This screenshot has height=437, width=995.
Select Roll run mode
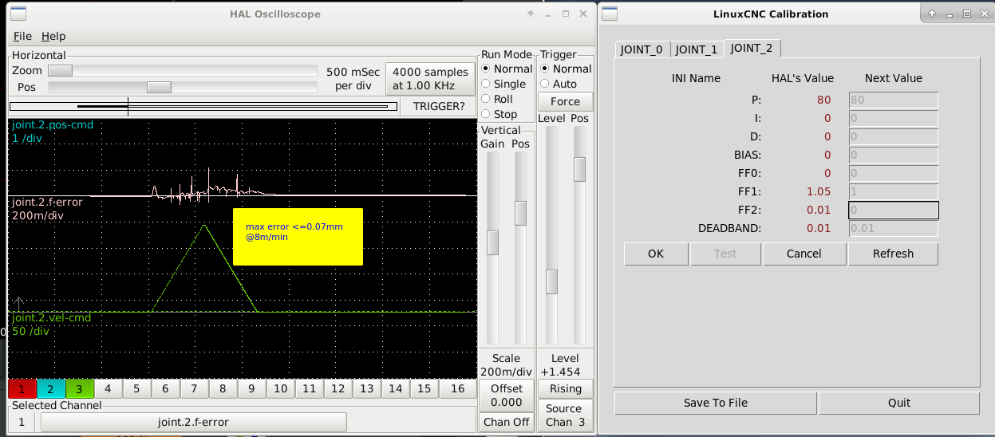[x=498, y=99]
